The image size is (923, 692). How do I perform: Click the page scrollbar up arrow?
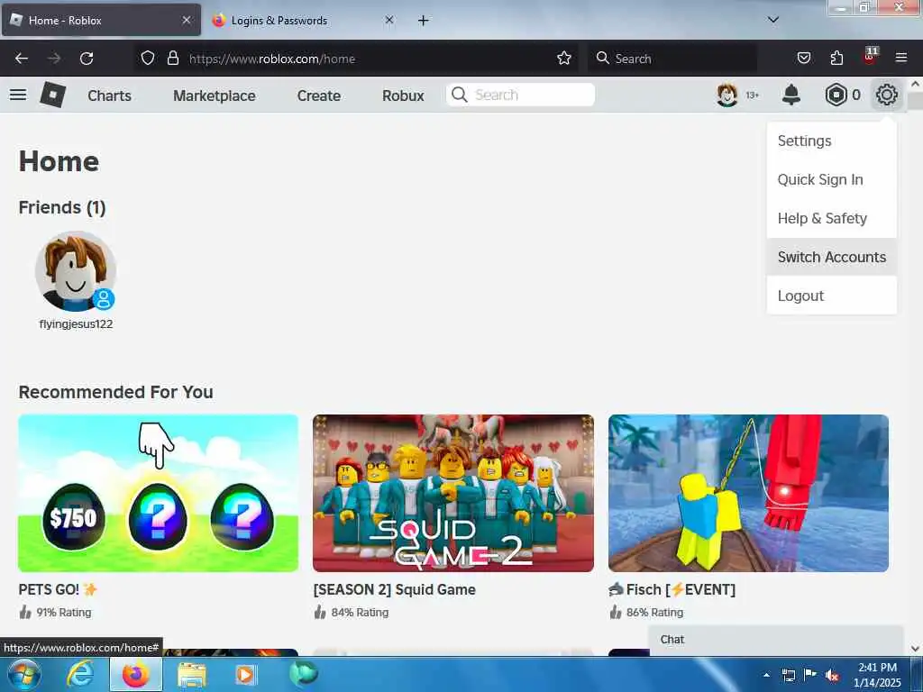[916, 84]
